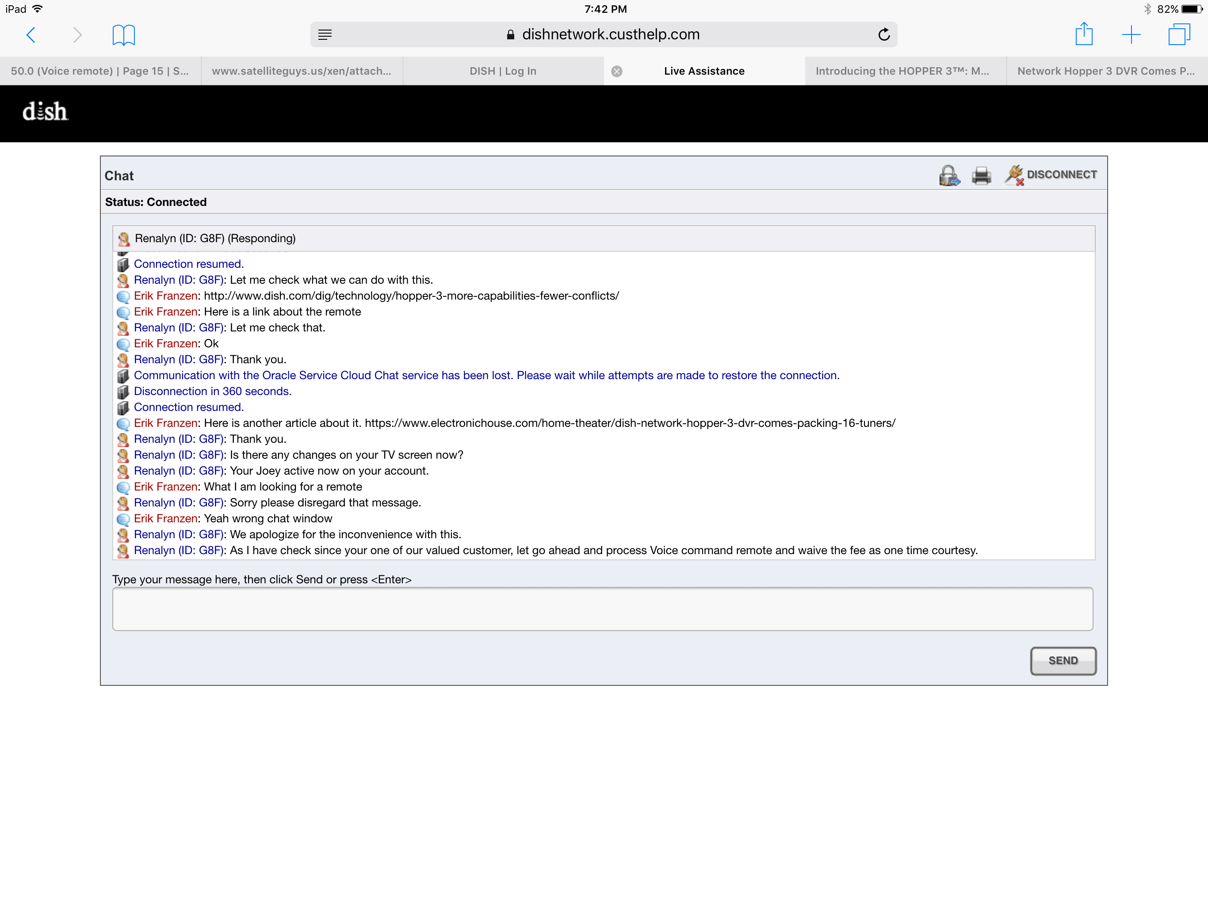This screenshot has width=1208, height=905.
Task: Reload the page with the refresh icon
Action: (x=883, y=34)
